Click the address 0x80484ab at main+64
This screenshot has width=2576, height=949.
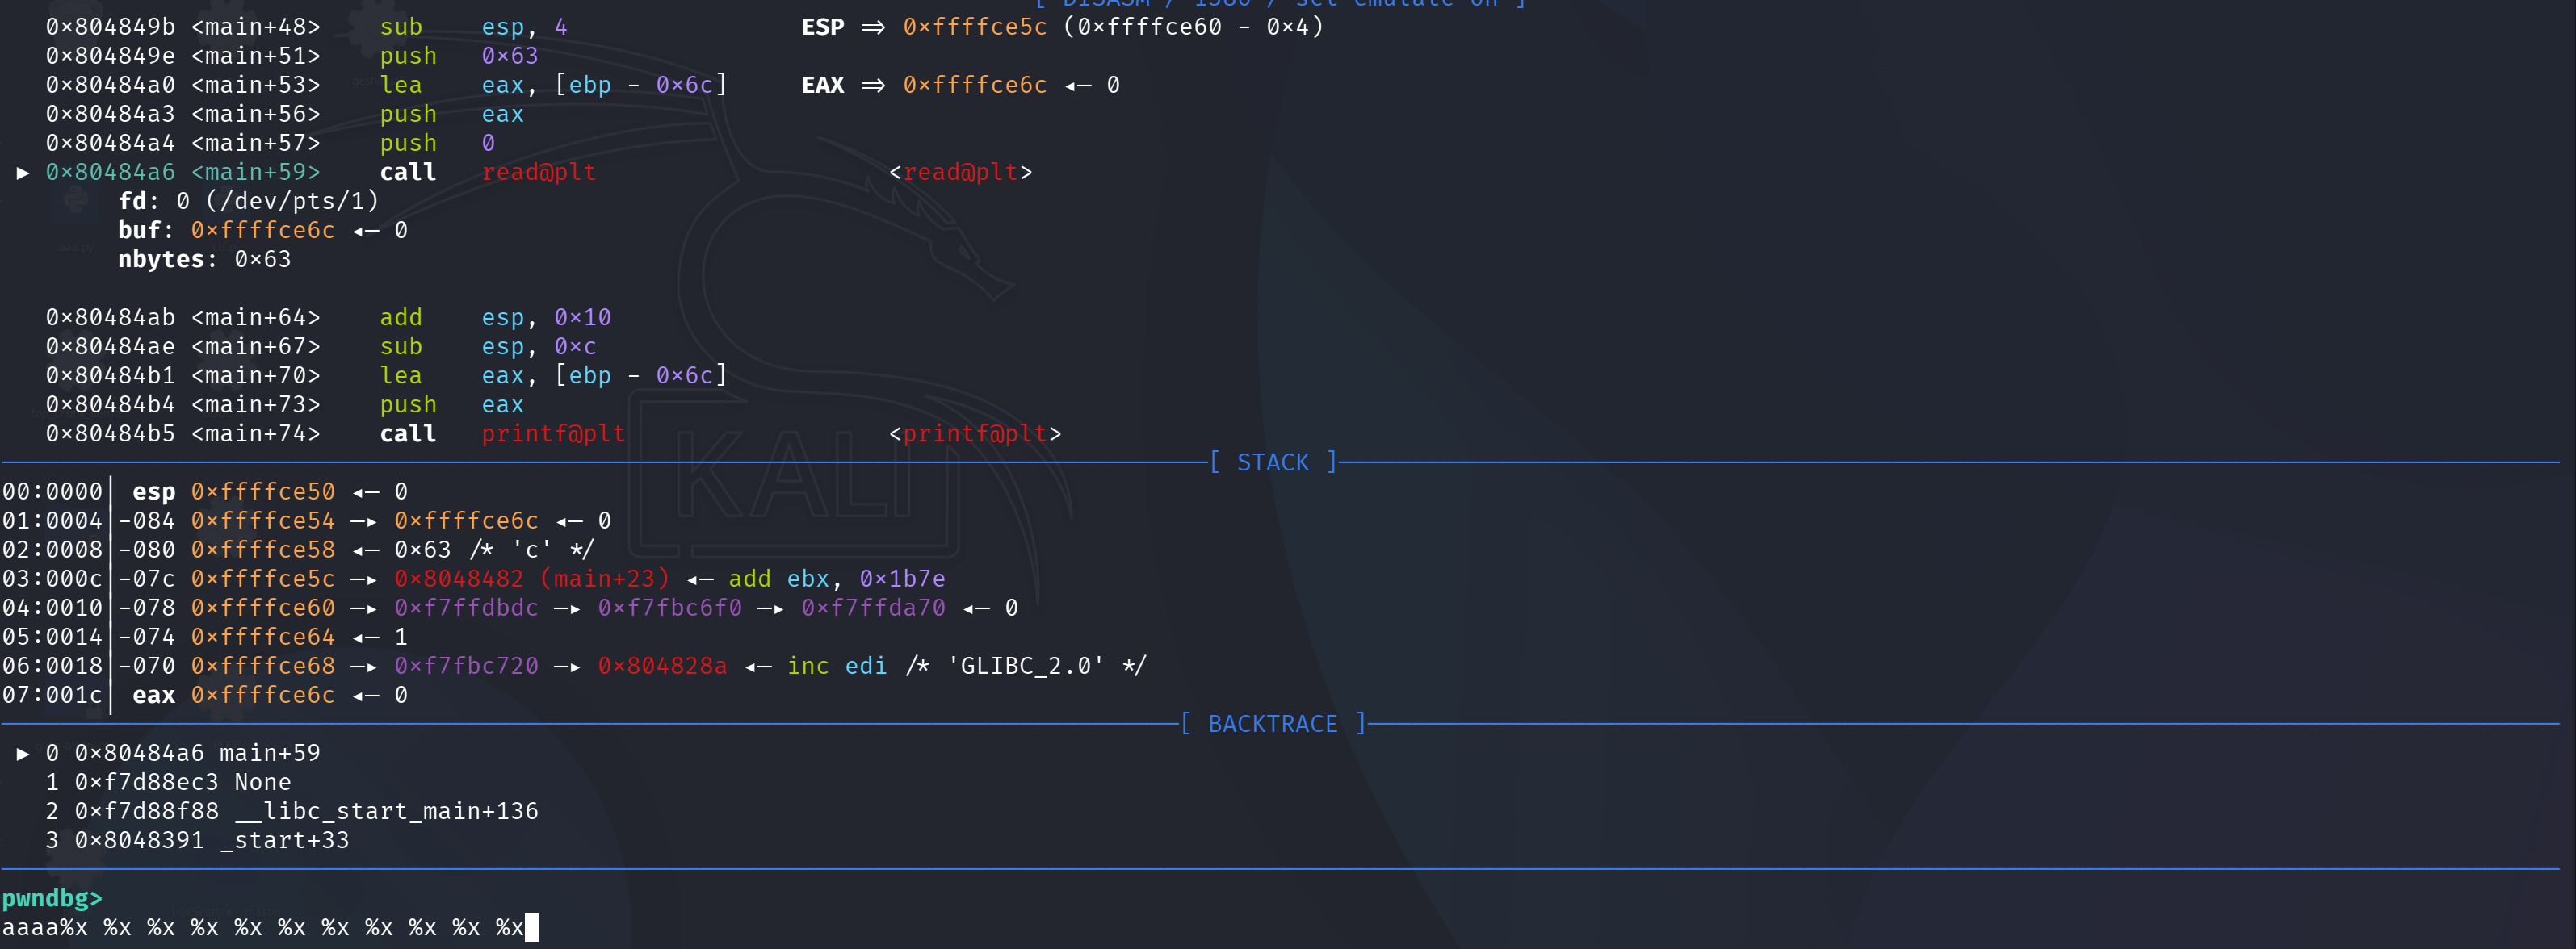[x=110, y=316]
